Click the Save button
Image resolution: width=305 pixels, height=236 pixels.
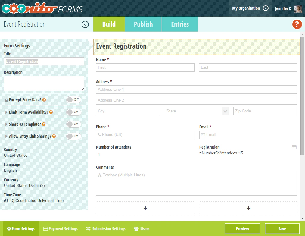tap(282, 228)
